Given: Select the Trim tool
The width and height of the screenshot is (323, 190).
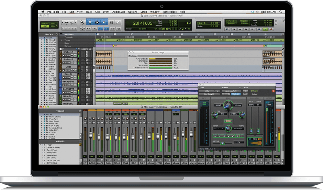Looking at the screenshot, I should pyautogui.click(x=90, y=22).
